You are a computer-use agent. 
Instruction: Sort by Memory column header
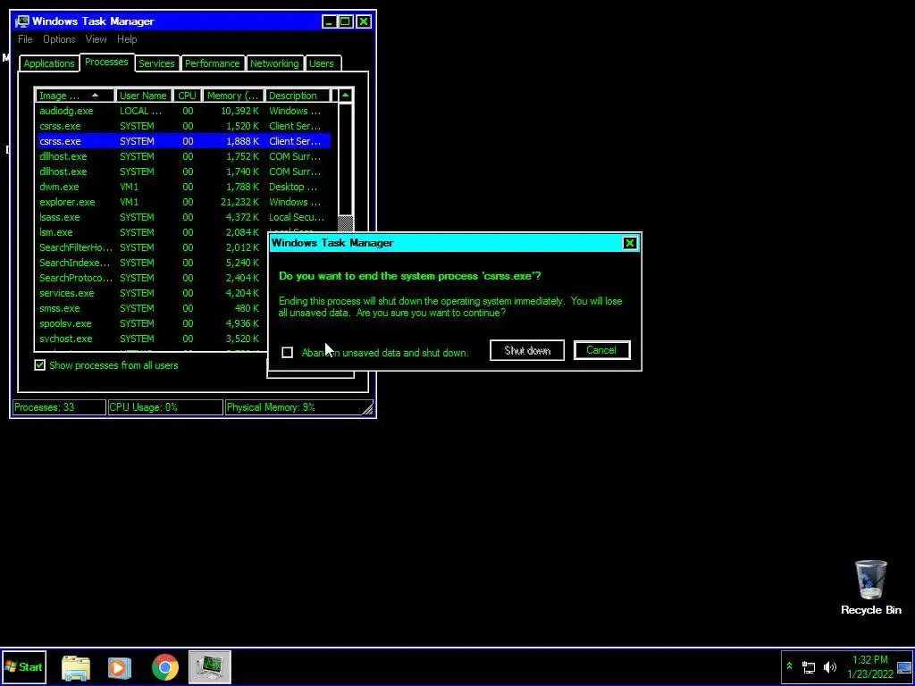pos(233,96)
